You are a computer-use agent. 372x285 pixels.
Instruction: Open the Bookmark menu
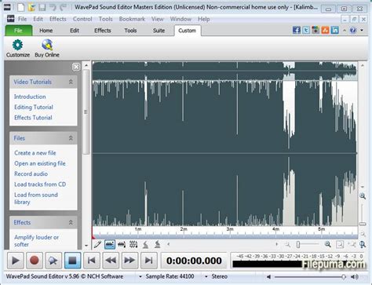pos(132,19)
